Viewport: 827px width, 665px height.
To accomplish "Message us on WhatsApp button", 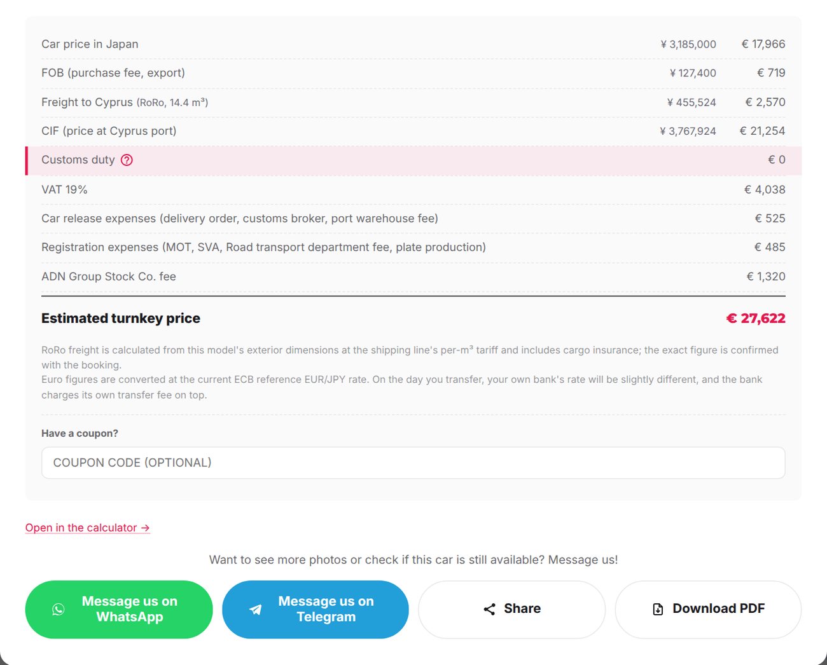I will pyautogui.click(x=119, y=609).
